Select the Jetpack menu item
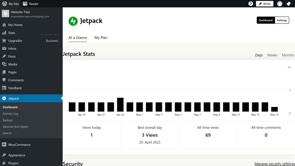This screenshot has height=166, width=295. [x=31, y=98]
